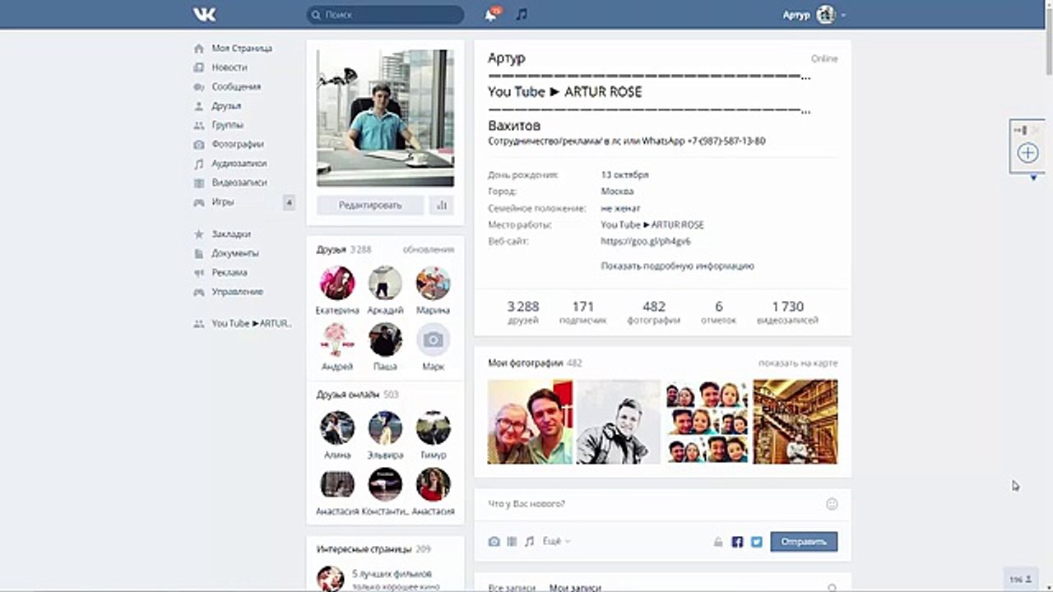Open the https://goo.gl/ph4gv6 website link
Viewport: 1053px width, 592px height.
coord(646,242)
